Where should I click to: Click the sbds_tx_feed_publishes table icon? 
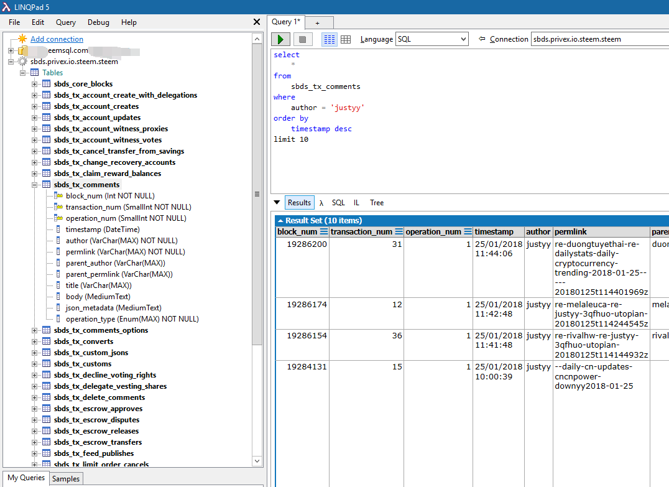pos(46,453)
